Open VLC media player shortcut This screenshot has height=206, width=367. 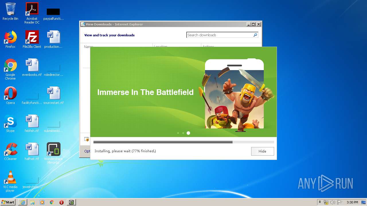(10, 181)
